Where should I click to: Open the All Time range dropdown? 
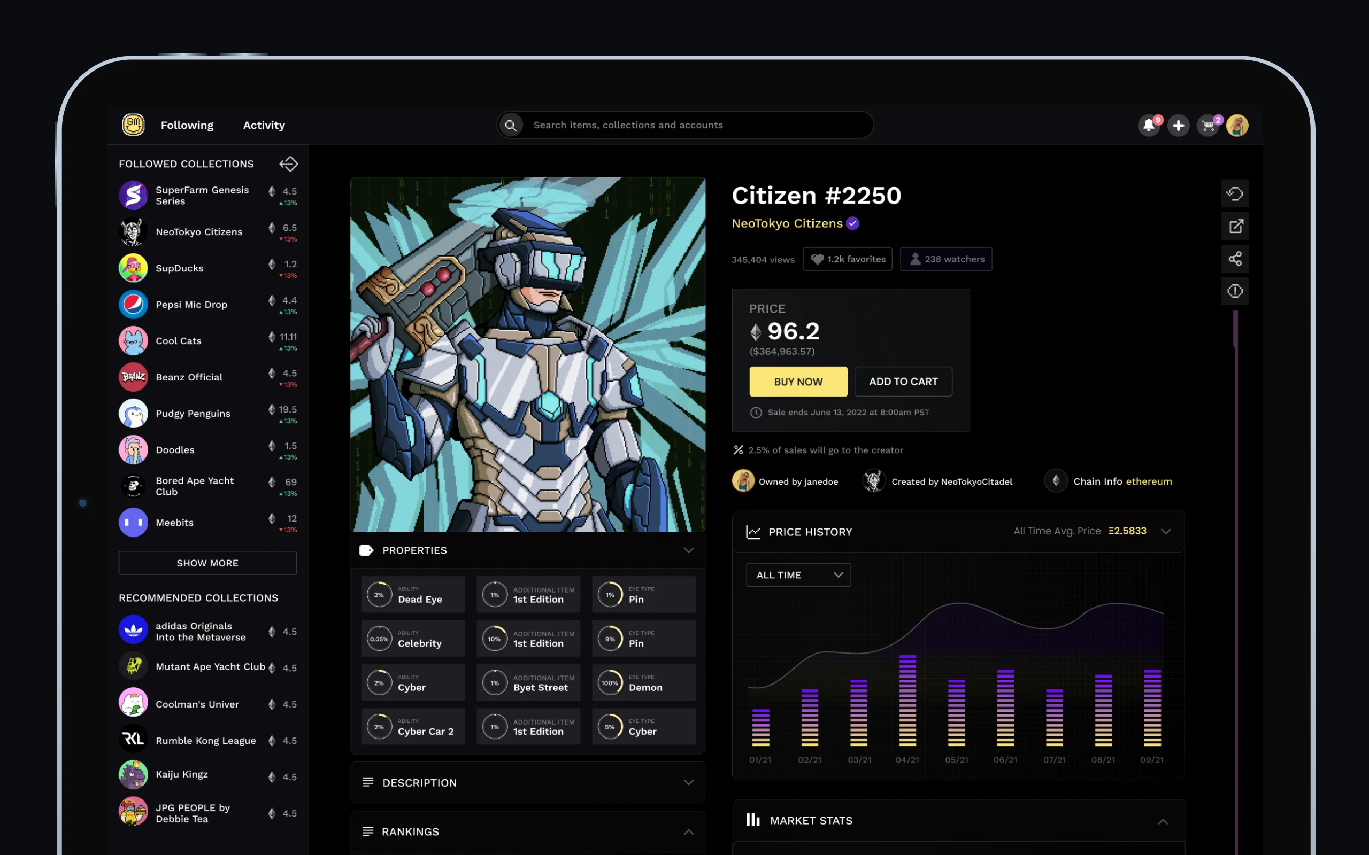coord(798,575)
